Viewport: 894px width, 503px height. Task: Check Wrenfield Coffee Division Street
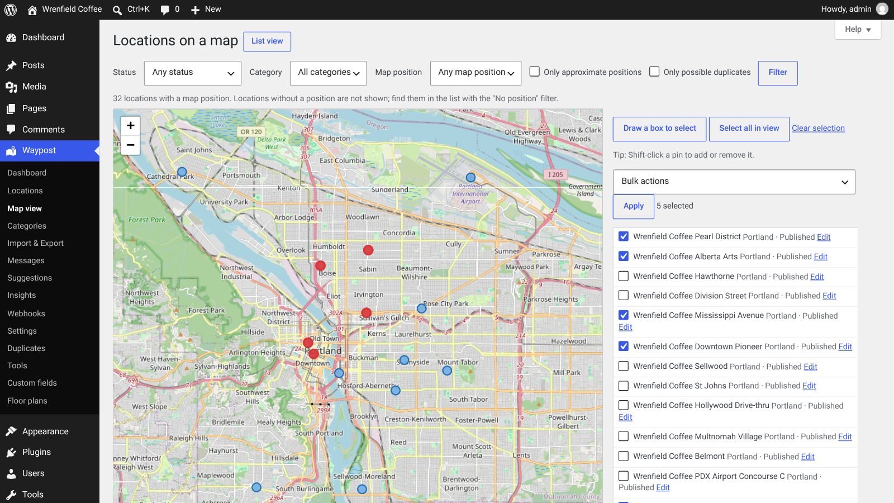point(624,295)
